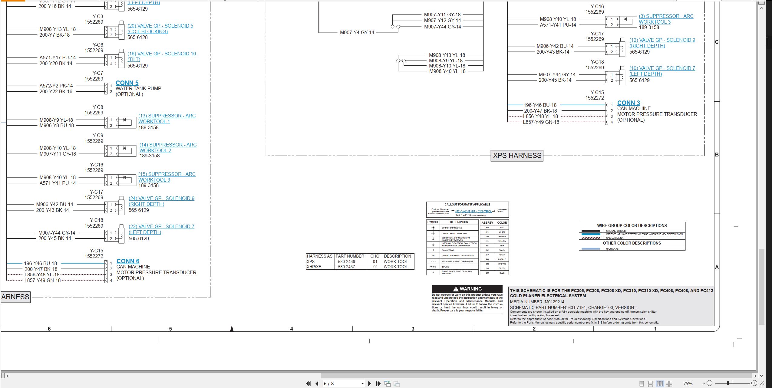
Task: Zoom out with minus button
Action: point(709,383)
